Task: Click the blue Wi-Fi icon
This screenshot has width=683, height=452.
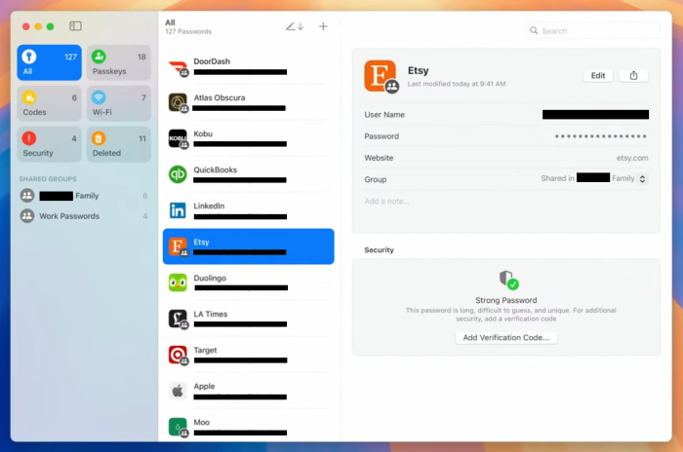Action: pos(99,97)
